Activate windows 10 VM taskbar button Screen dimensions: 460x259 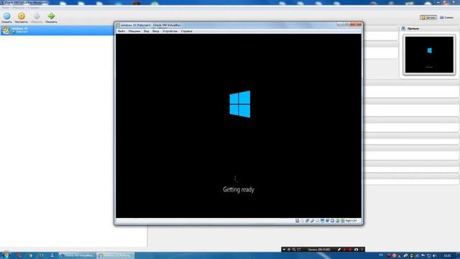point(116,255)
